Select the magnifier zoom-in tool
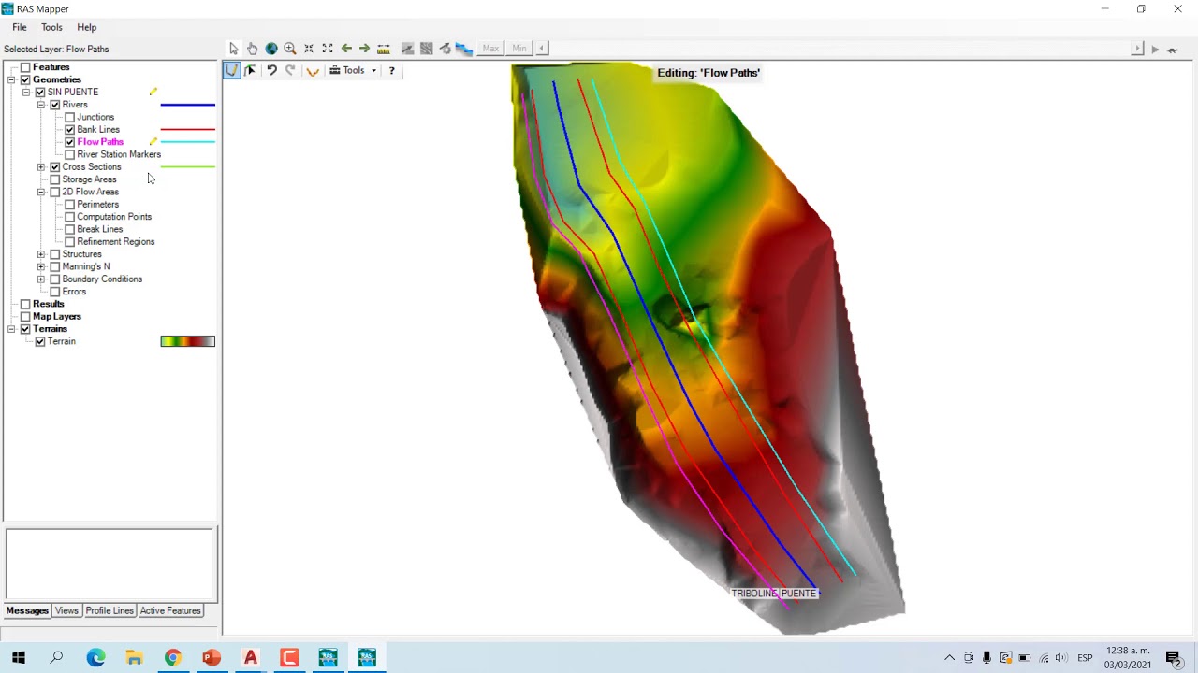Viewport: 1198px width, 673px height. tap(290, 49)
